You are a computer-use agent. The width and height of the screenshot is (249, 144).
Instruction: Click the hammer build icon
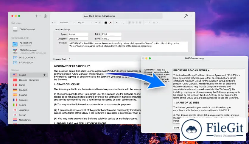click(x=186, y=16)
